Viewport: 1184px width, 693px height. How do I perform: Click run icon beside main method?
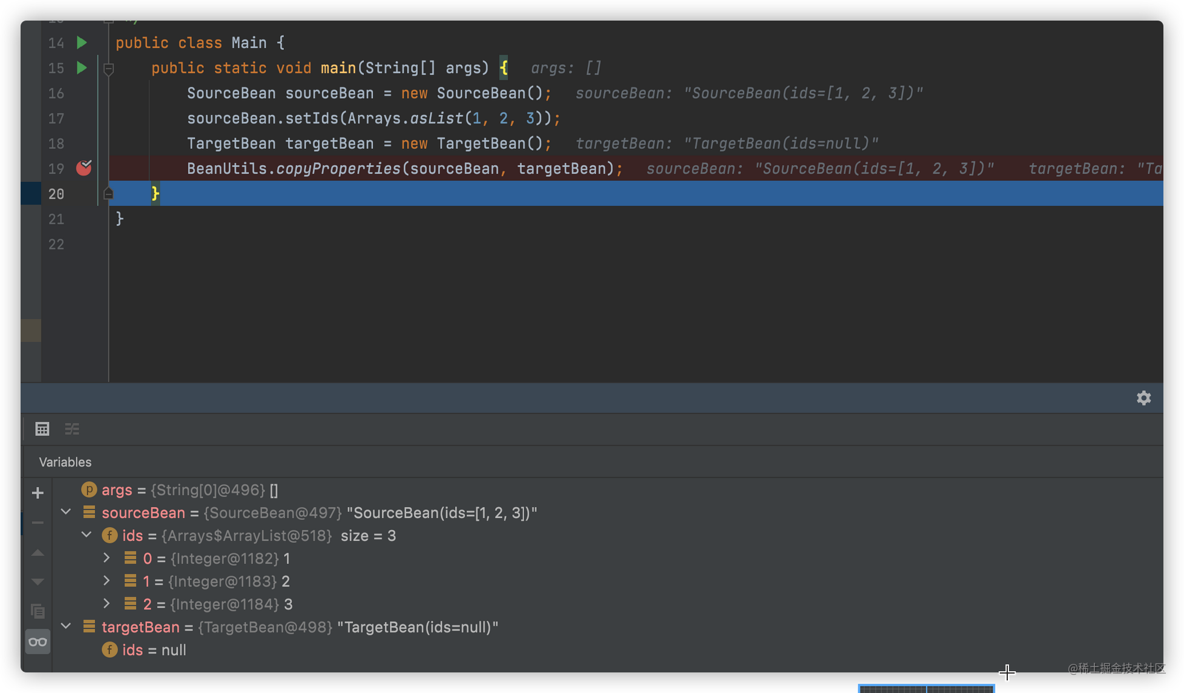point(82,68)
